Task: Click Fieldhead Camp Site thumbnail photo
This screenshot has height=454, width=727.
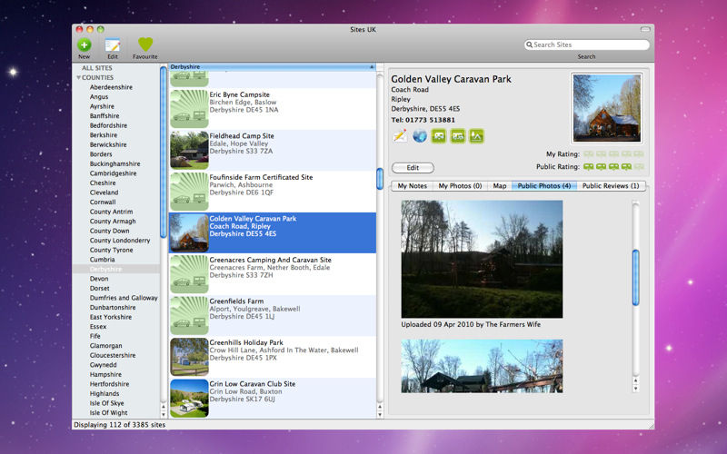Action: [x=189, y=150]
